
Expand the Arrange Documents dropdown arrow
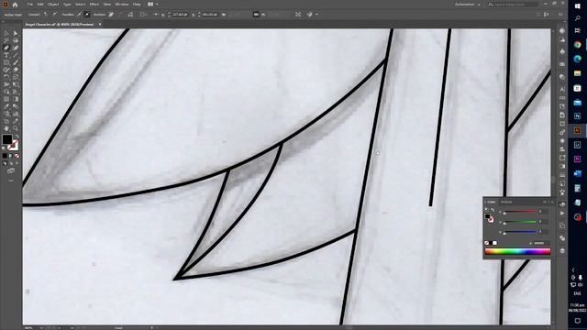[x=157, y=5]
